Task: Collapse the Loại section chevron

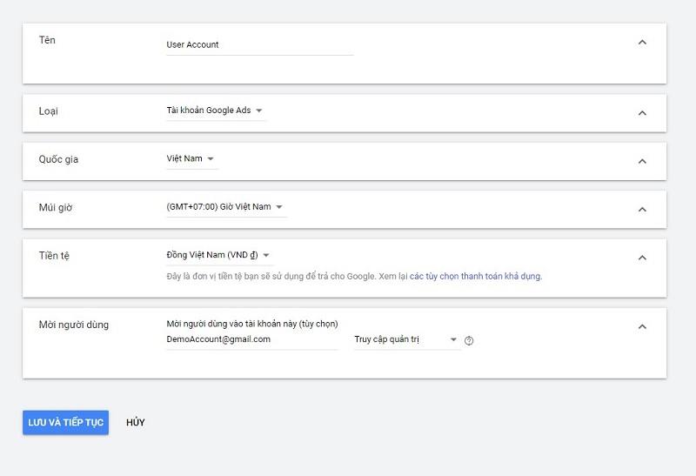Action: pyautogui.click(x=642, y=113)
